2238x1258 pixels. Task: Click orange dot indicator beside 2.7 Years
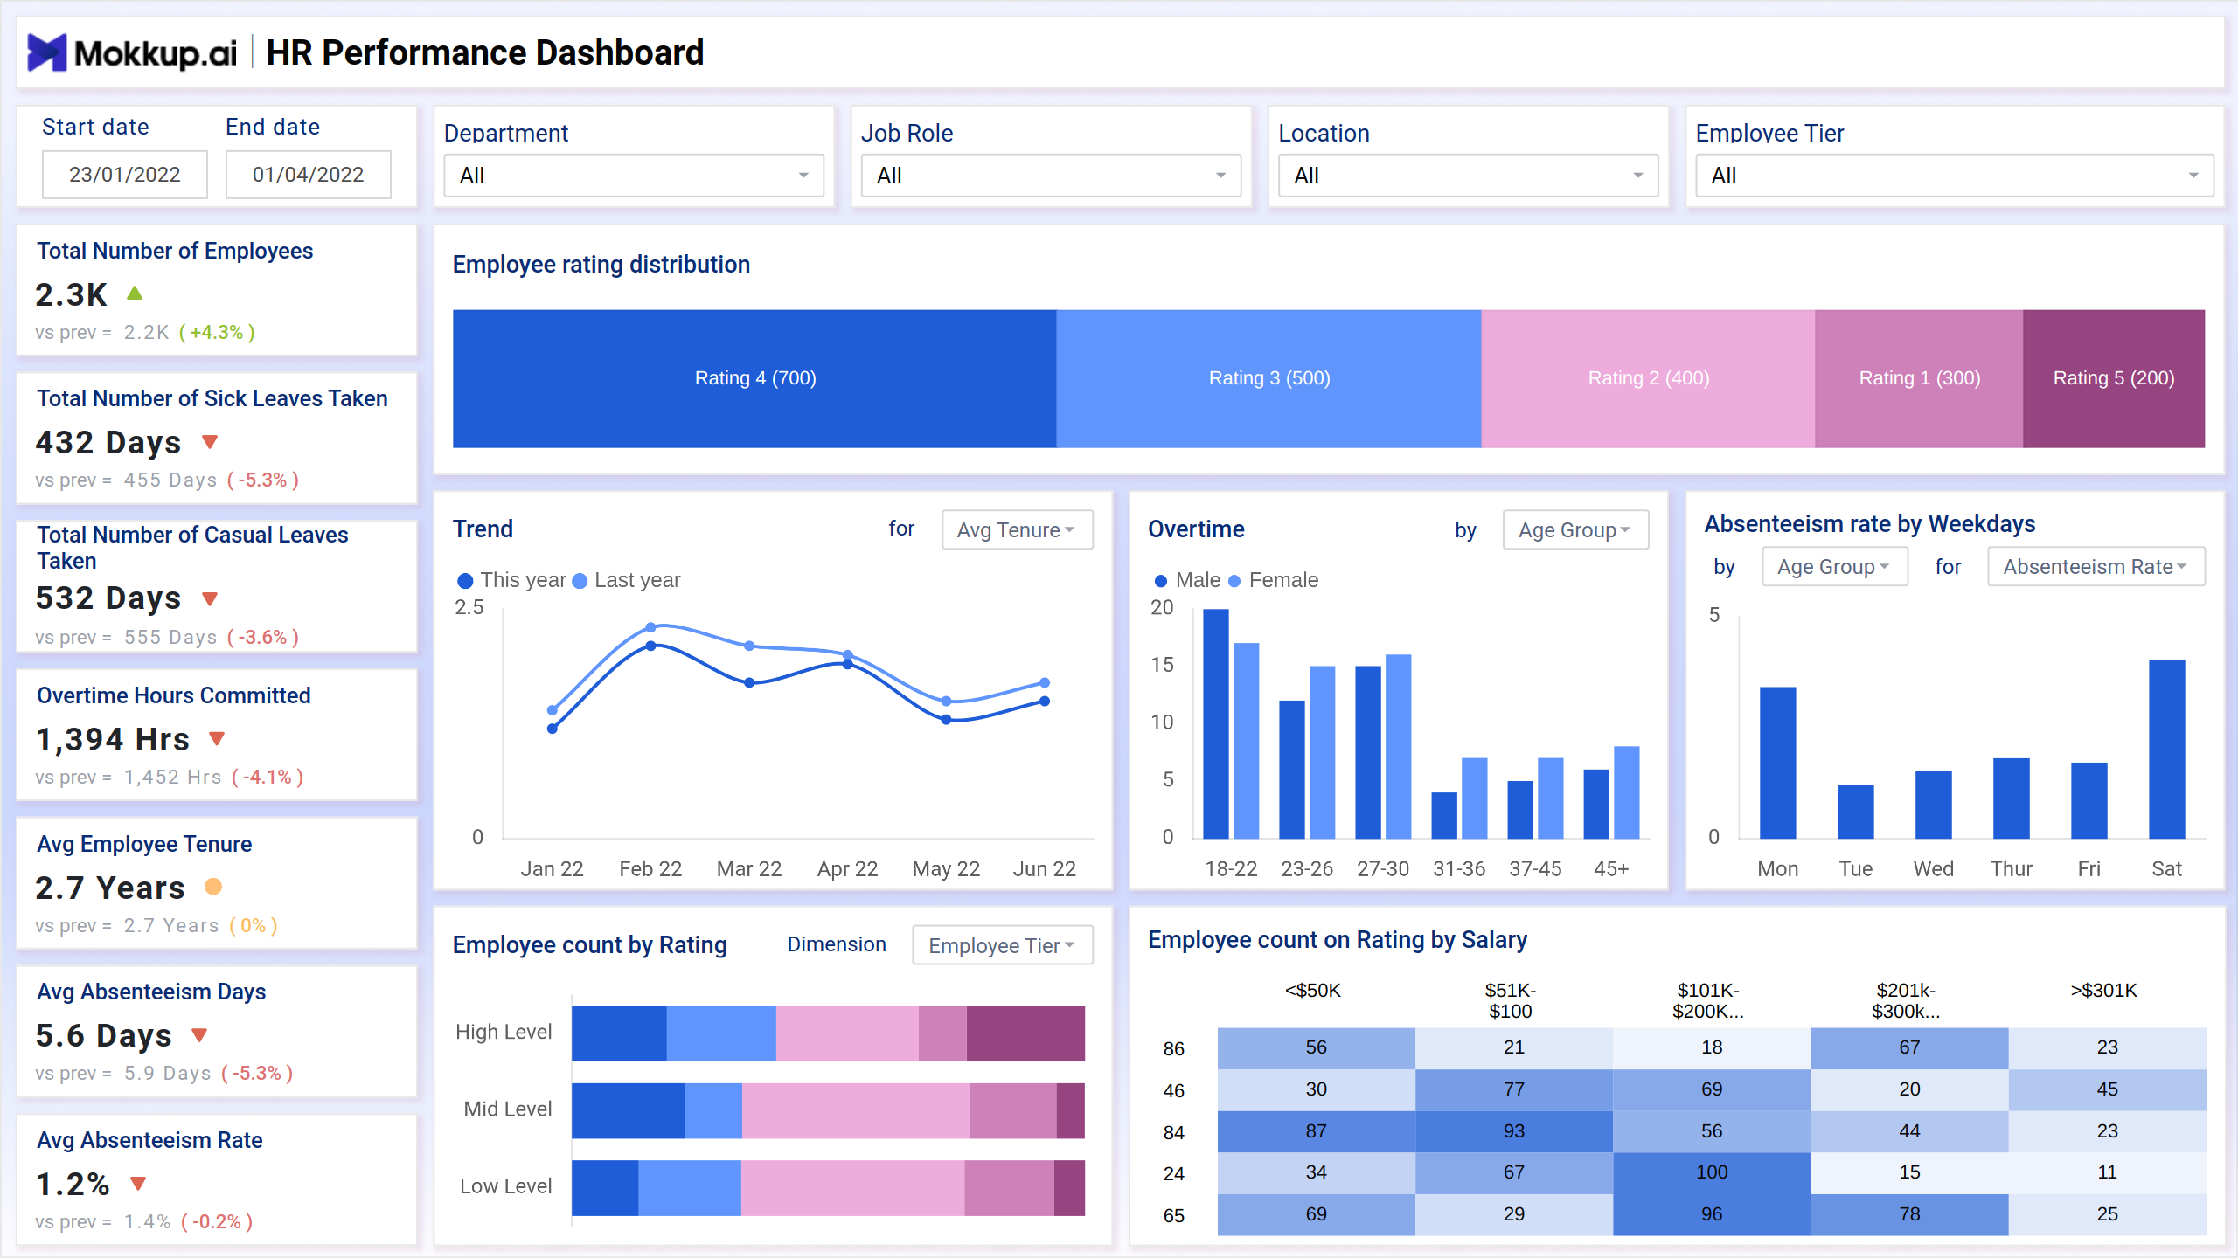click(x=213, y=887)
